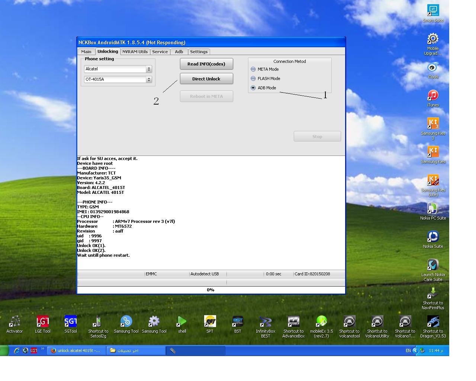Switch to the Unlocking tab
This screenshot has height=381, width=476.
[108, 51]
